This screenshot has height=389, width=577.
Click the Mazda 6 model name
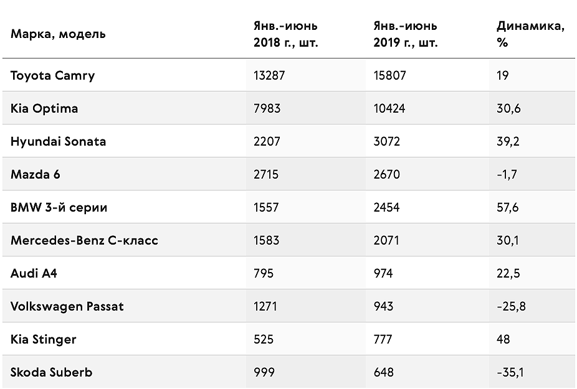pyautogui.click(x=36, y=174)
